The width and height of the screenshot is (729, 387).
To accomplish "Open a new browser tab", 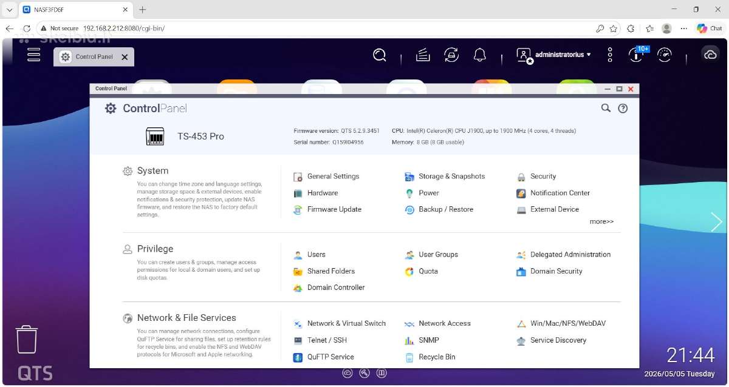I will pos(143,10).
